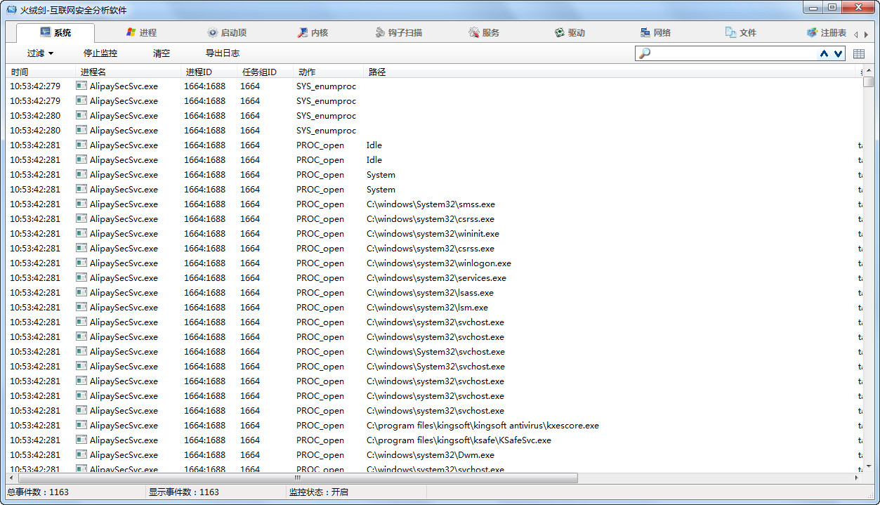The image size is (880, 505).
Task: Sort by the 进程名 column header
Action: (129, 72)
